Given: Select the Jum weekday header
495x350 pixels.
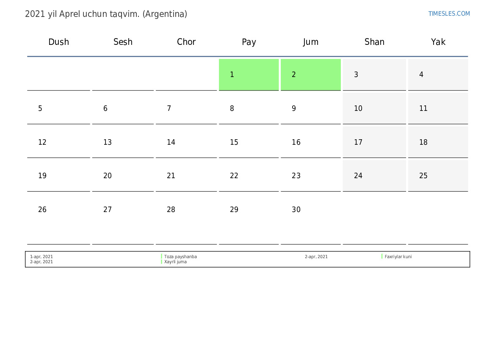Looking at the screenshot, I should tap(311, 42).
